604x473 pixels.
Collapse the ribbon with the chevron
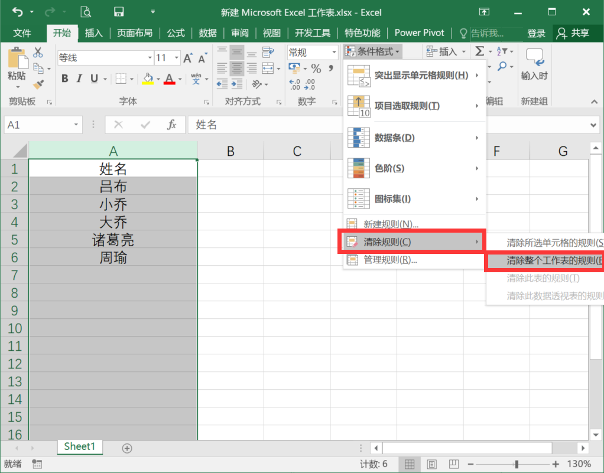point(595,102)
